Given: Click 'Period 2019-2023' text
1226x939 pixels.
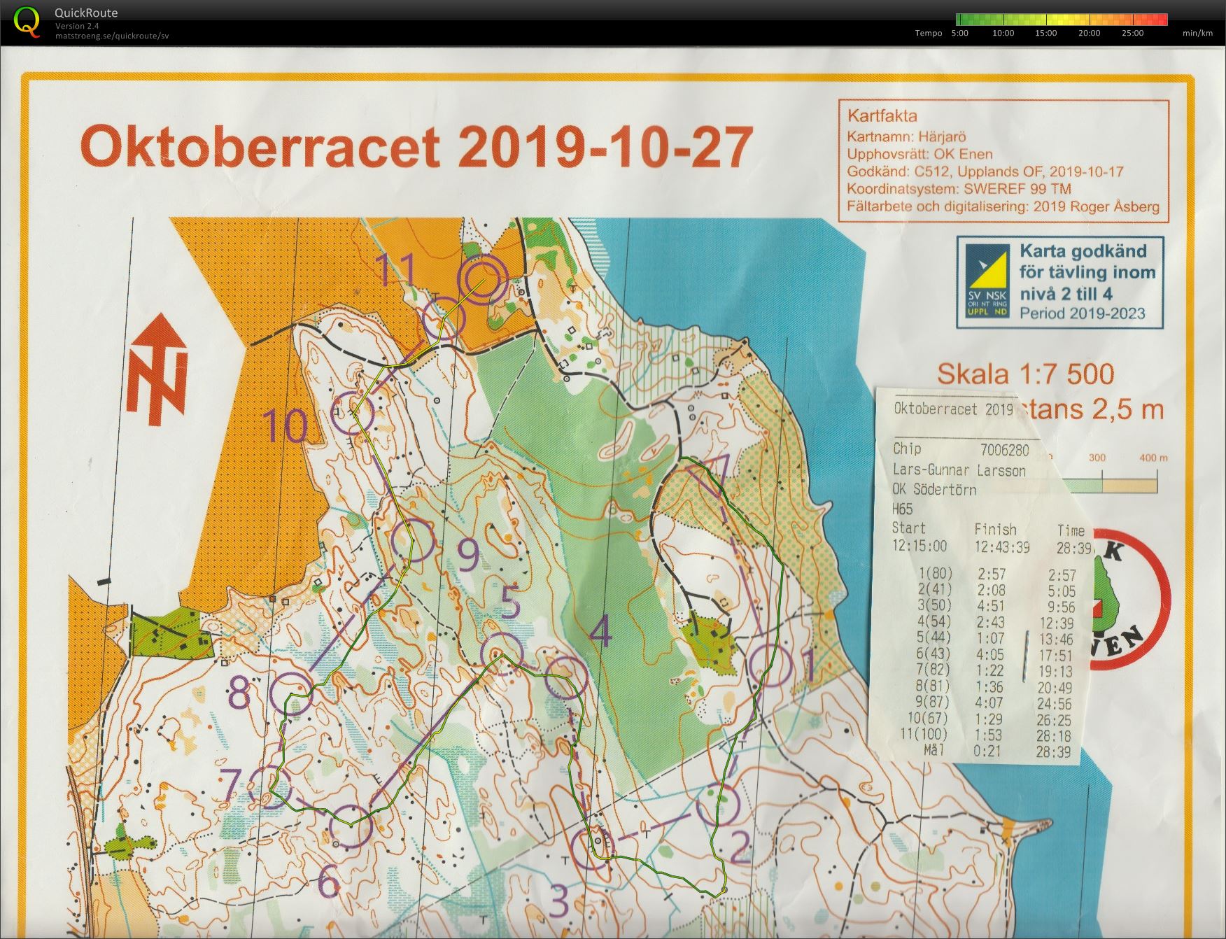Looking at the screenshot, I should click(x=1082, y=313).
